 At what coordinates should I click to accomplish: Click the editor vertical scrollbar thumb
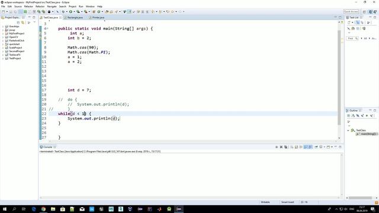click(x=339, y=78)
